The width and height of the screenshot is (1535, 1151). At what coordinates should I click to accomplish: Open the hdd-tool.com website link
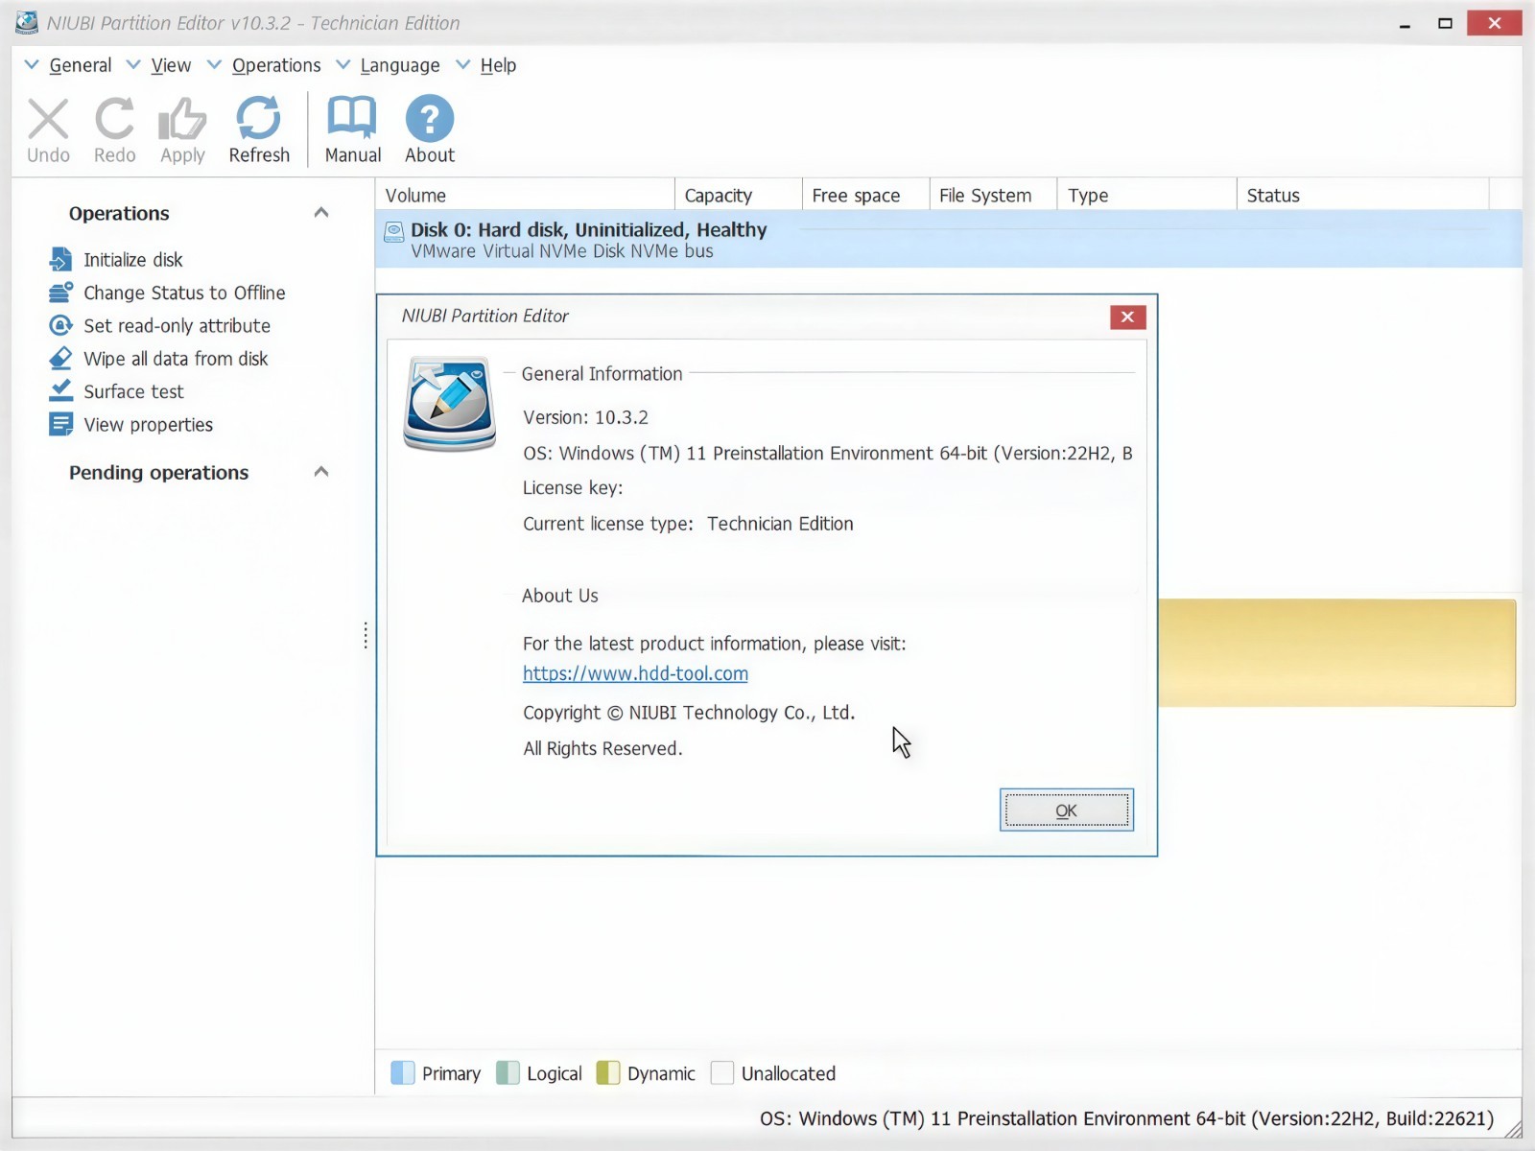pos(635,674)
